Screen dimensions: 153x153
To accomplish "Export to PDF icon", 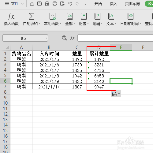I will (x=47, y=4).
